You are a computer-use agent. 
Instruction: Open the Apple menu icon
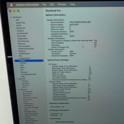pyautogui.click(x=12, y=5)
